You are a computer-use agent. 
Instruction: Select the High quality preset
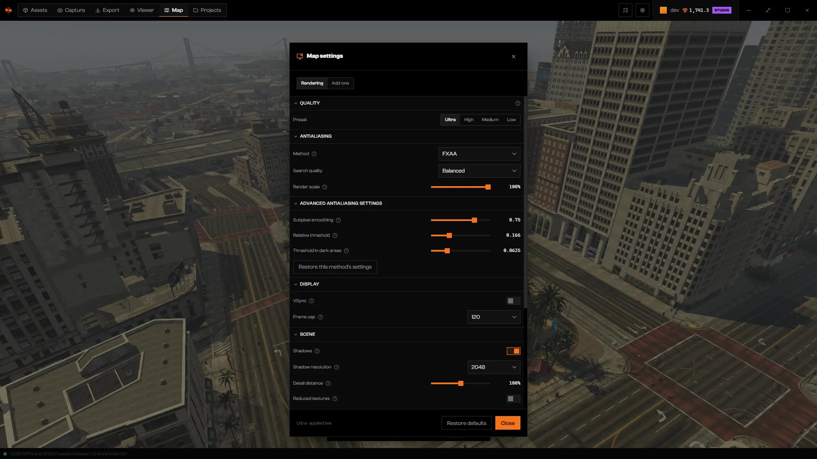pyautogui.click(x=468, y=120)
